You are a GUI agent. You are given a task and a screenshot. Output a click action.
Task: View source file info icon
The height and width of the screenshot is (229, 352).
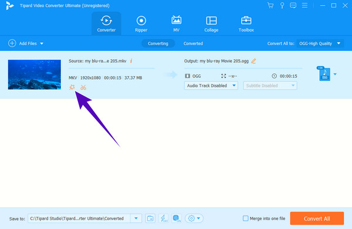coord(131,61)
